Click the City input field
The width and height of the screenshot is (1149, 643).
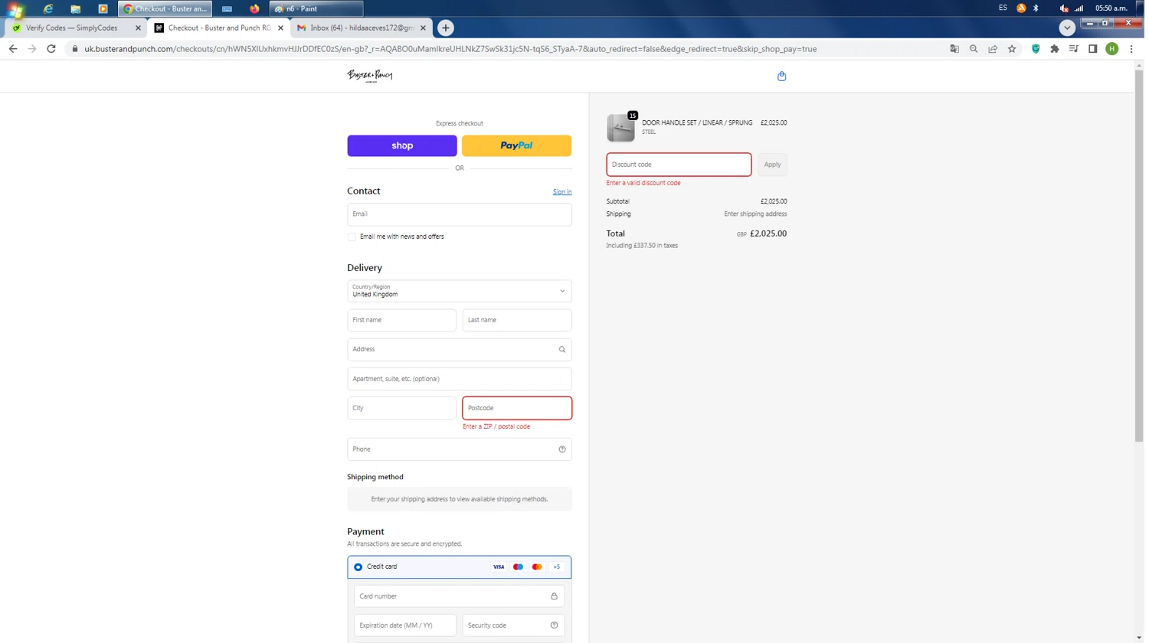tap(403, 410)
